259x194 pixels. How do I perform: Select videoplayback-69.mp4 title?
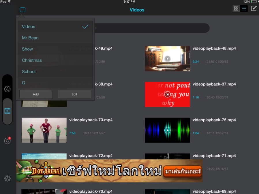point(214,191)
